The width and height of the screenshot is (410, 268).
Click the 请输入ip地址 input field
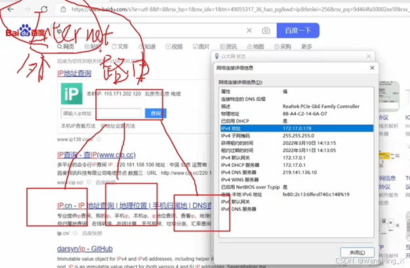101,114
